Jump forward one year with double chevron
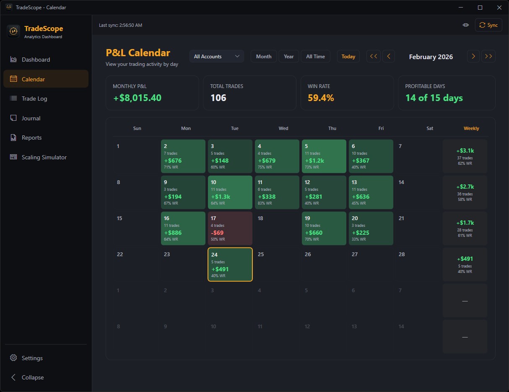The width and height of the screenshot is (509, 392). point(488,56)
